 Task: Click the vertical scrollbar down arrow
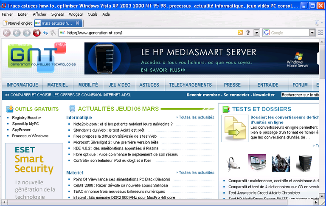(x=322, y=196)
